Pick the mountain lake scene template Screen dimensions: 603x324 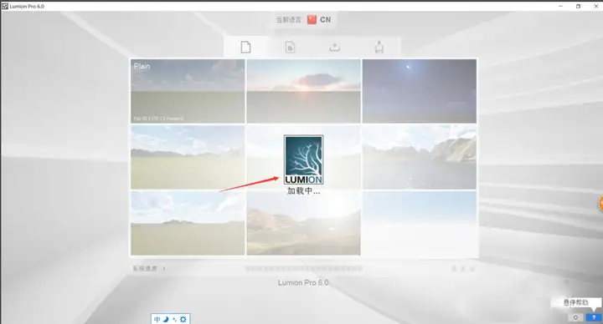[x=420, y=157]
